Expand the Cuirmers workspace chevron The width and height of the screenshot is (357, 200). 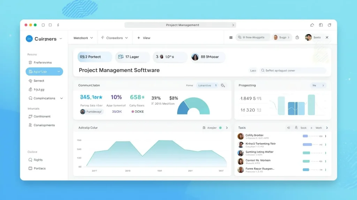61,39
